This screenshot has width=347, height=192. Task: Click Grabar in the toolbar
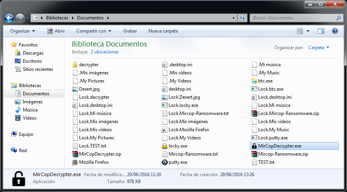(x=130, y=31)
